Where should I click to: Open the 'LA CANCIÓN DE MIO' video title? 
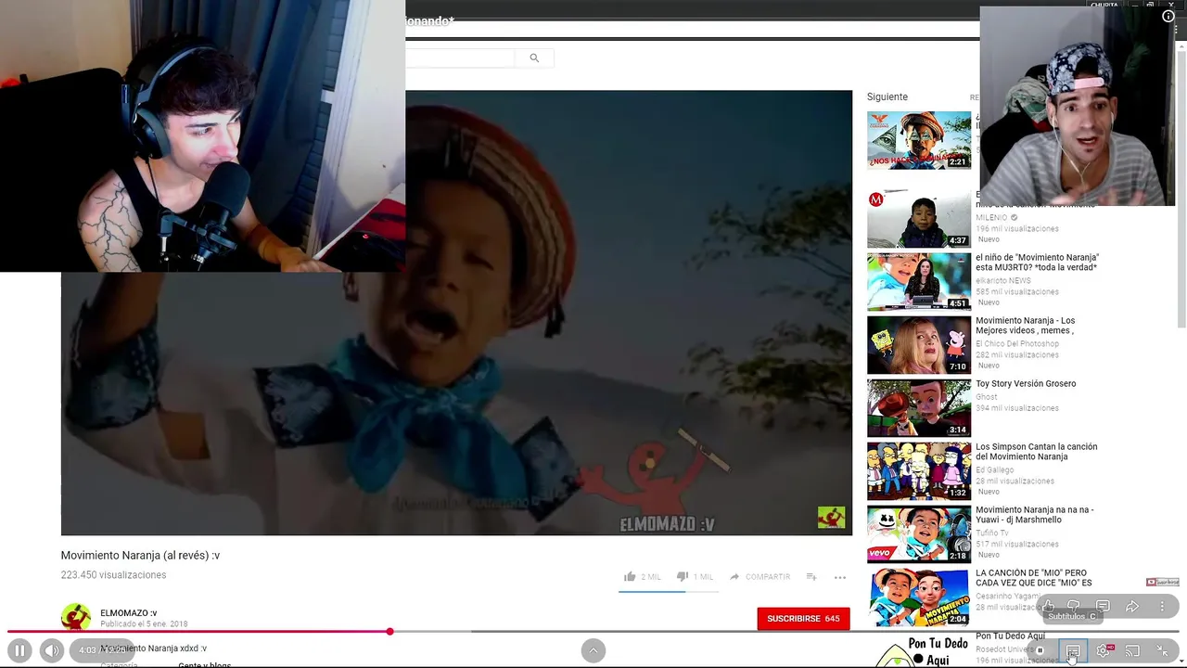pos(1034,578)
